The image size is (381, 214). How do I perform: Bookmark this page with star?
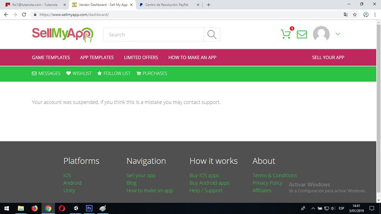(x=355, y=14)
